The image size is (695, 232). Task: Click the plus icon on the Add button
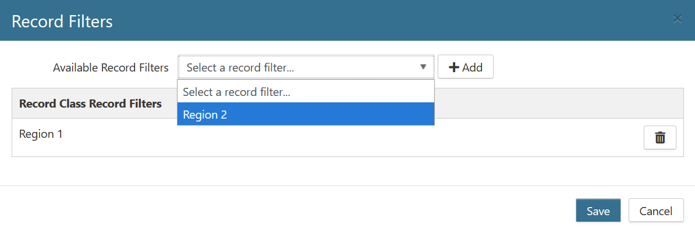click(x=454, y=67)
